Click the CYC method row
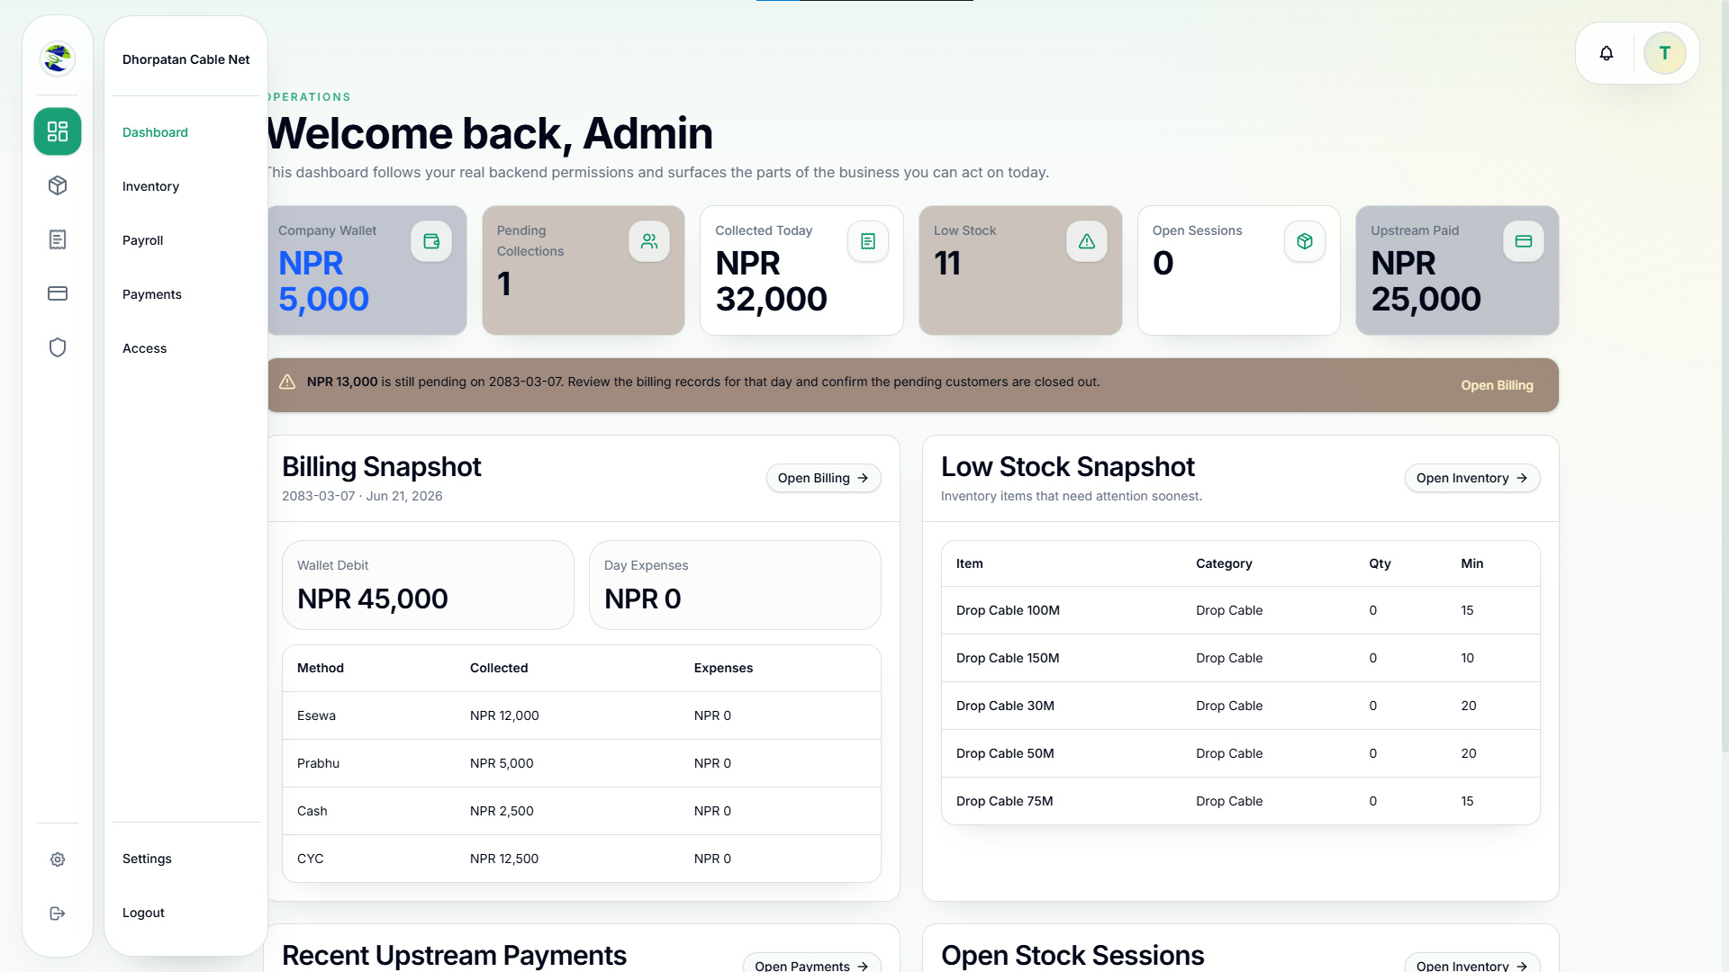The width and height of the screenshot is (1729, 972). pyautogui.click(x=582, y=859)
